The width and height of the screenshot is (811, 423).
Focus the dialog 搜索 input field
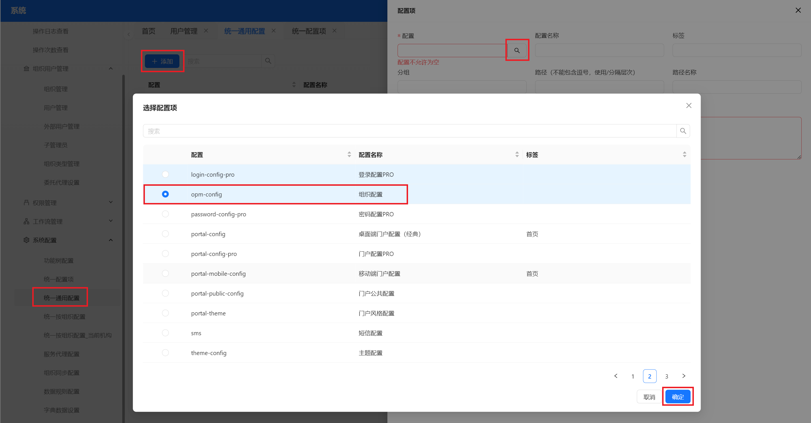pos(409,131)
